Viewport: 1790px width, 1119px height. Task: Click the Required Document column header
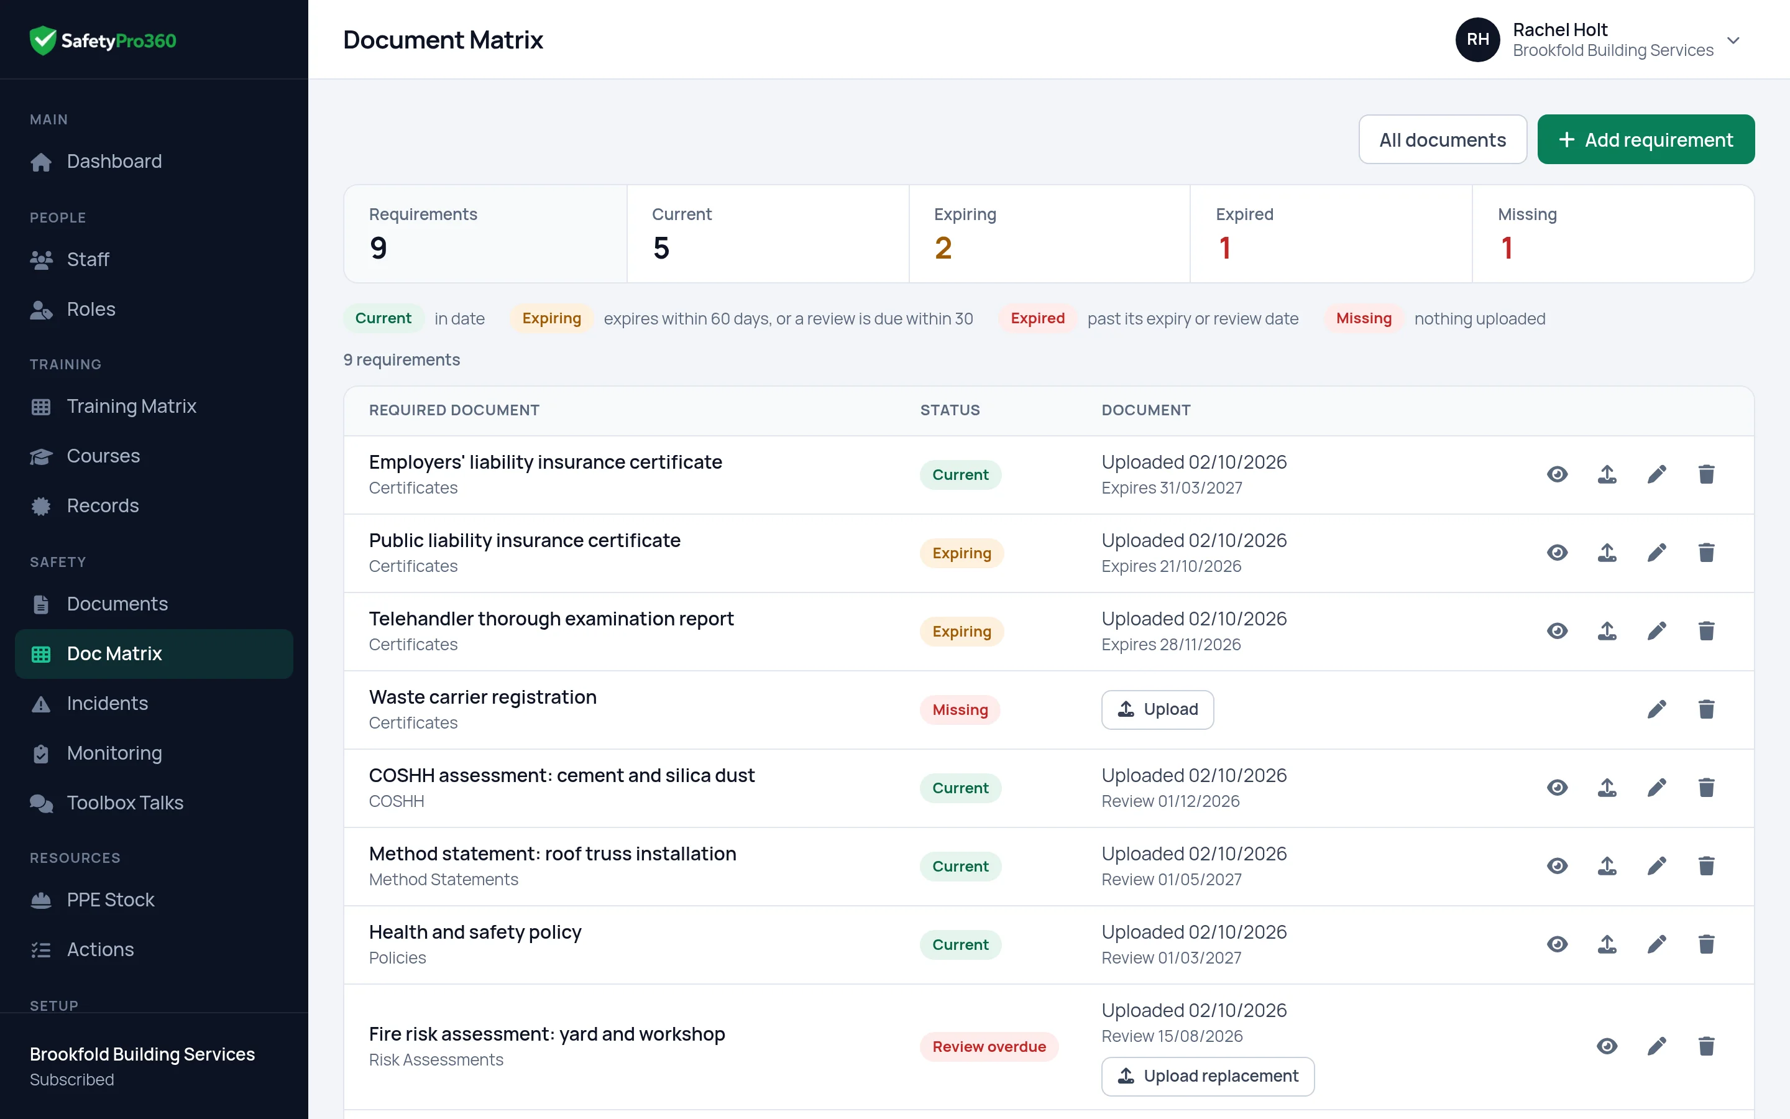[x=454, y=410]
